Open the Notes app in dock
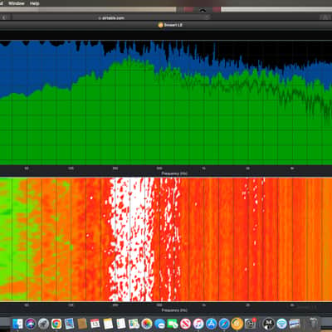Image resolution: width=332 pixels, height=332 pixels. 108,323
